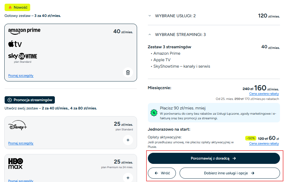The image size is (284, 182).
Task: Remove the Amazon Prime bundle with trash icon
Action: (128, 73)
